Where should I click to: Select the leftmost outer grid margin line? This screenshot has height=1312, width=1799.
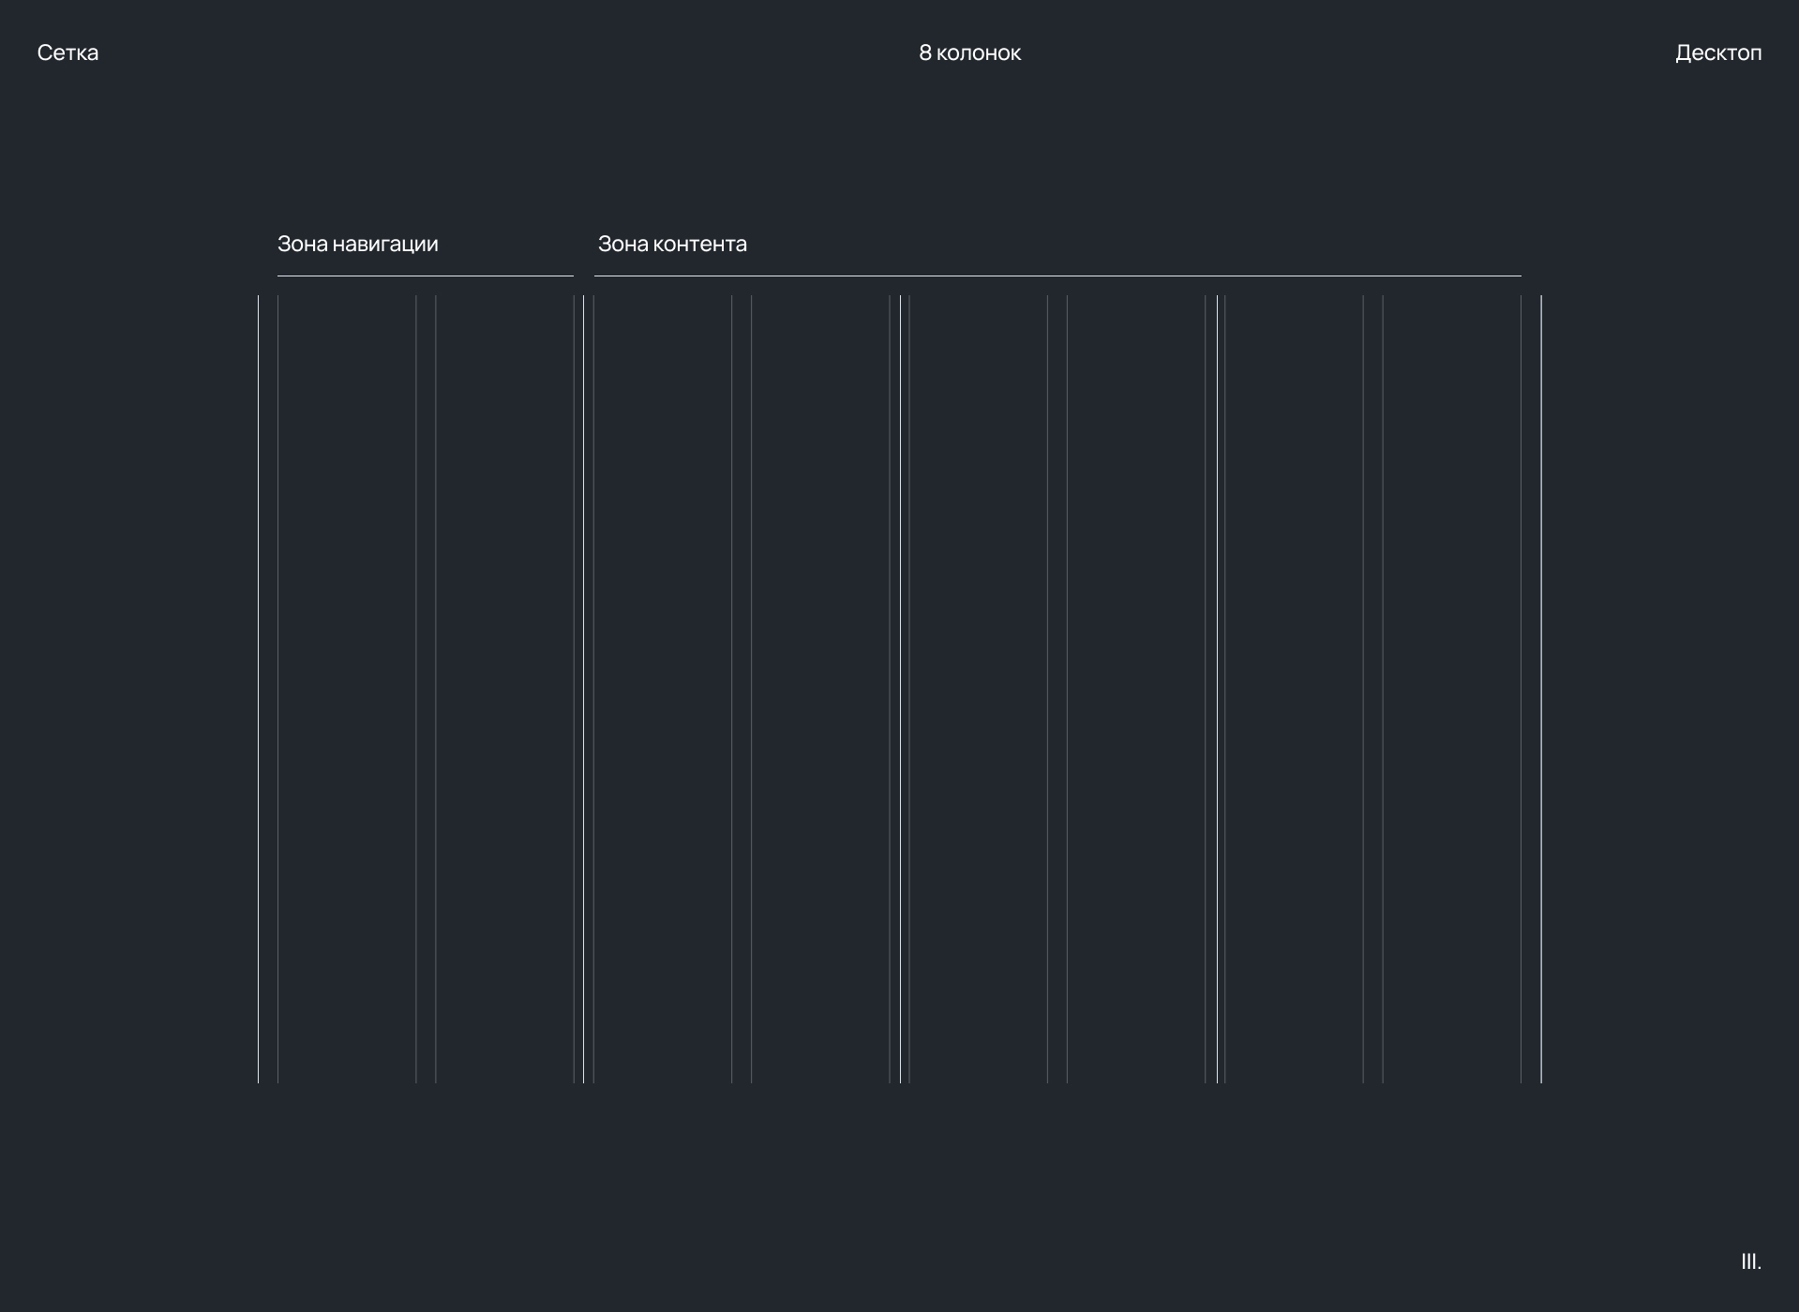[258, 689]
